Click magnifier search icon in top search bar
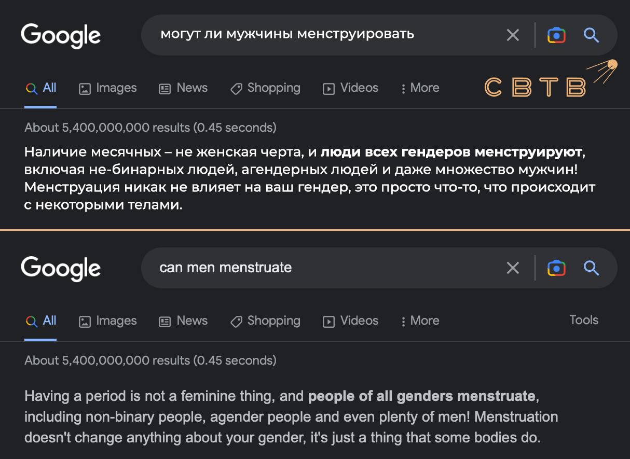Image resolution: width=630 pixels, height=459 pixels. (x=592, y=35)
